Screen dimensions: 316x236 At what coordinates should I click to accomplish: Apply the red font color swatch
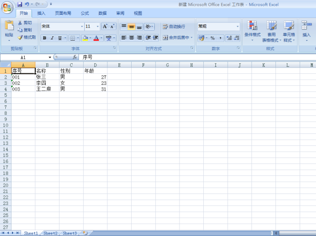tap(96, 38)
